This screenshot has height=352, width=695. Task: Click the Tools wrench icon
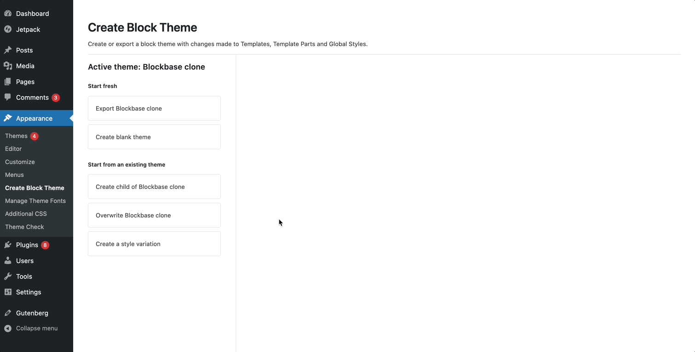(7, 276)
